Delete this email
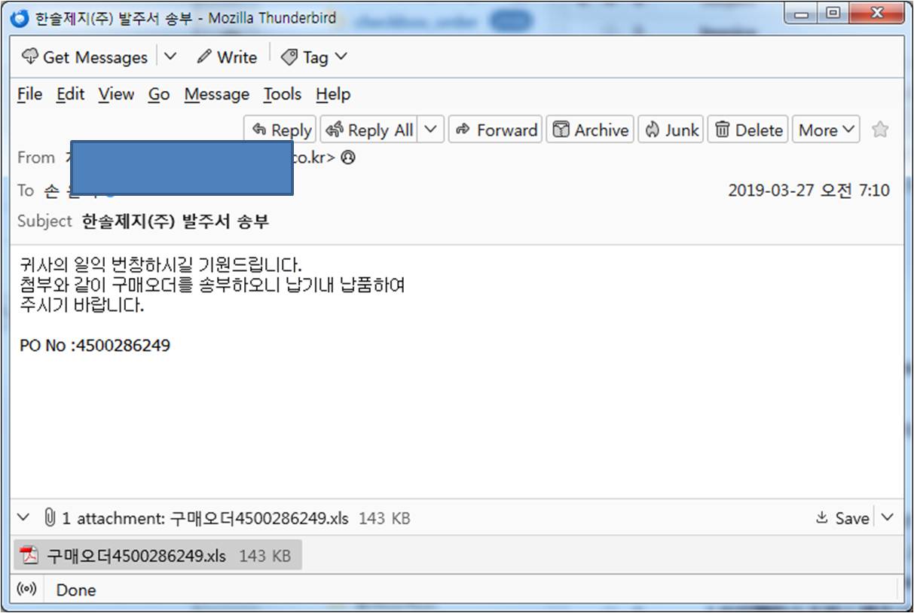Viewport: 914px width, 613px height. tap(748, 130)
